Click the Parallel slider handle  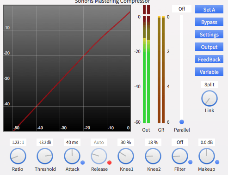point(182,122)
